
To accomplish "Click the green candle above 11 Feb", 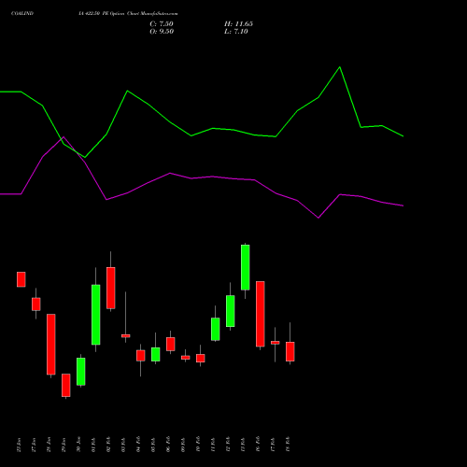I will pos(216,329).
